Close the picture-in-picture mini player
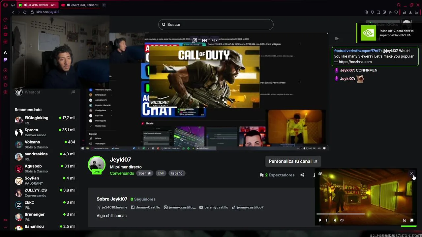422x237 pixels. [x=411, y=173]
